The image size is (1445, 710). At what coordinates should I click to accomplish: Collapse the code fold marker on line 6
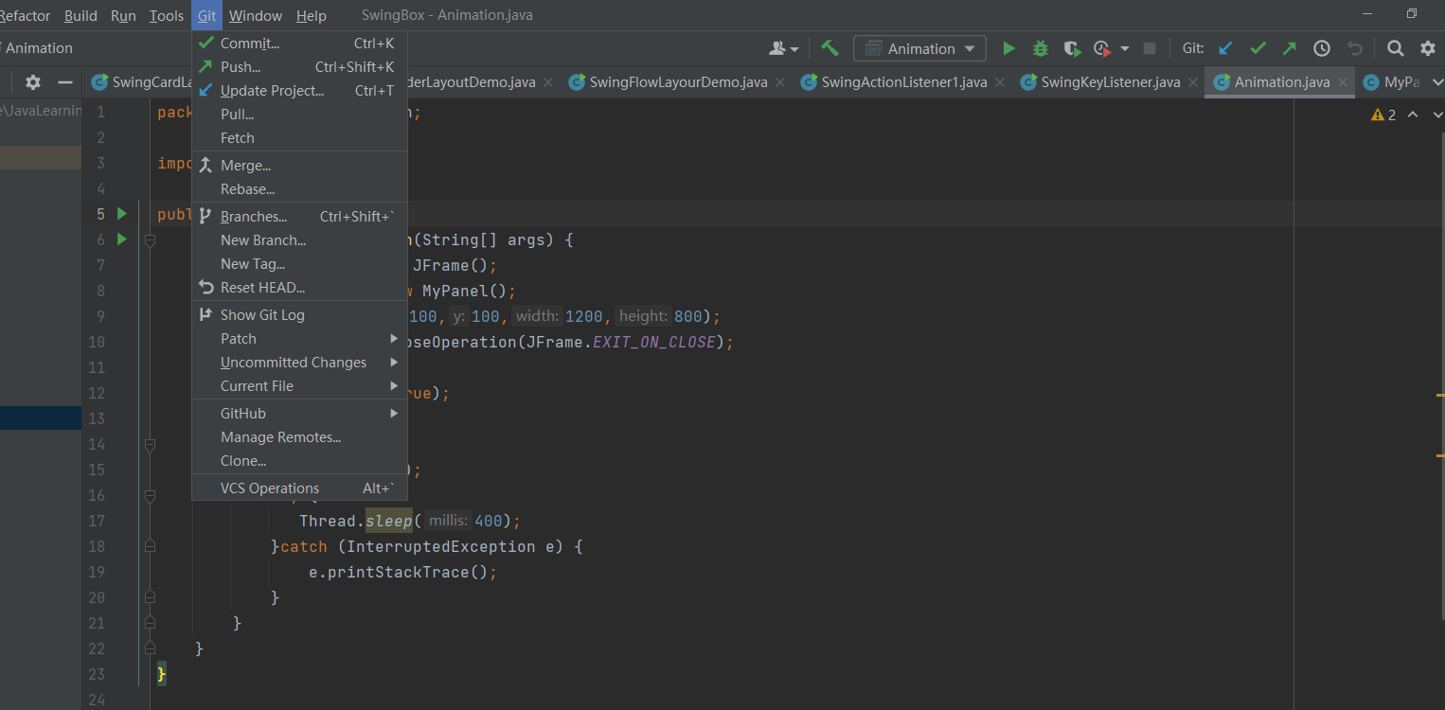[150, 240]
